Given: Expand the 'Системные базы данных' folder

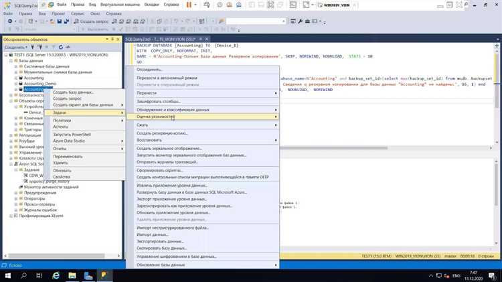Looking at the screenshot, I should pyautogui.click(x=16, y=66).
